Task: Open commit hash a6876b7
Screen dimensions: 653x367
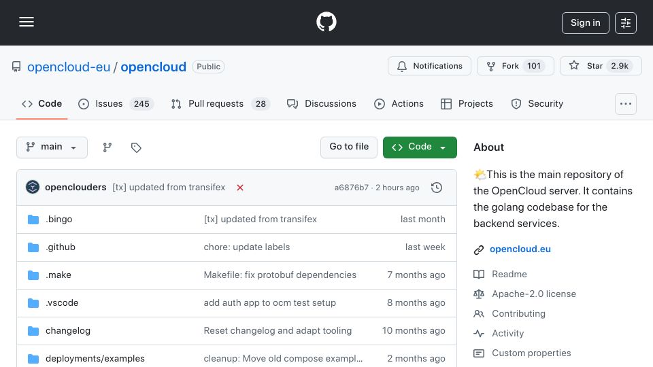Action: click(352, 188)
